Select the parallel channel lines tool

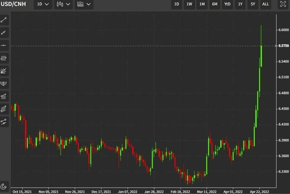tap(4, 109)
